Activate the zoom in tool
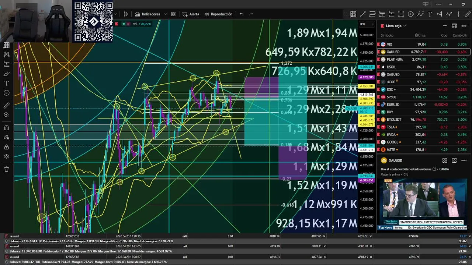This screenshot has height=265, width=472. [6, 115]
